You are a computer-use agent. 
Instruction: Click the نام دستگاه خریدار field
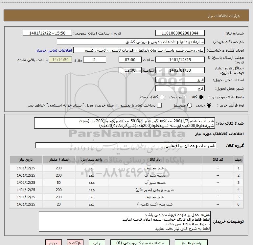131,42
